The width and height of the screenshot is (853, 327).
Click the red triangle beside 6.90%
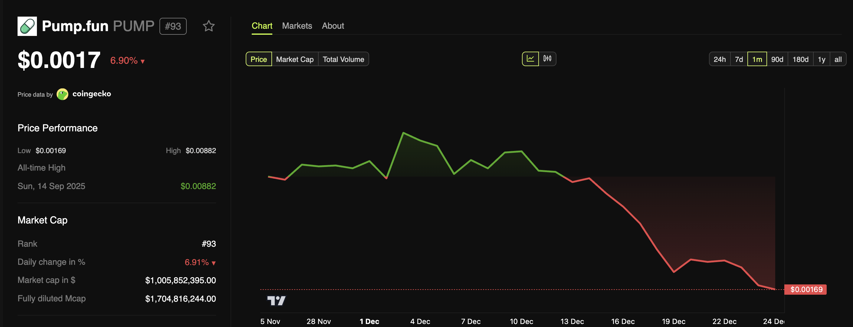tap(143, 61)
